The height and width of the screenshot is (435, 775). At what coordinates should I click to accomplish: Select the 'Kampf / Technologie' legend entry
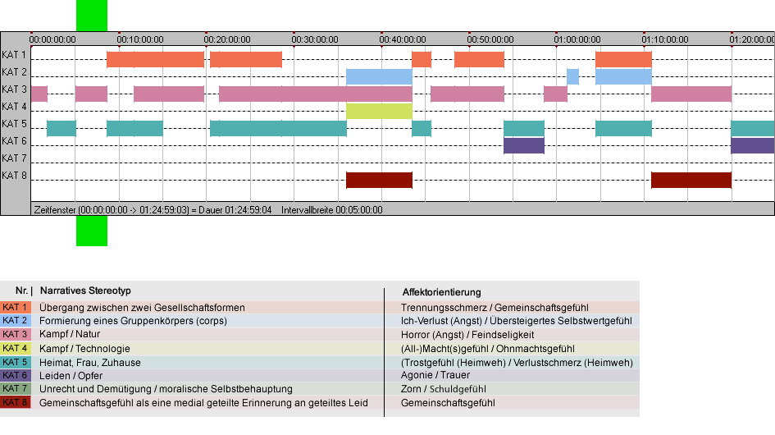point(84,348)
